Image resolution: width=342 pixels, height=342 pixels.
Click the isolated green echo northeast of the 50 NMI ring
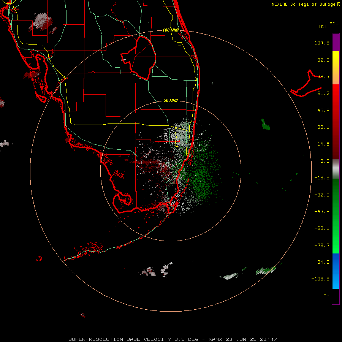(266, 124)
